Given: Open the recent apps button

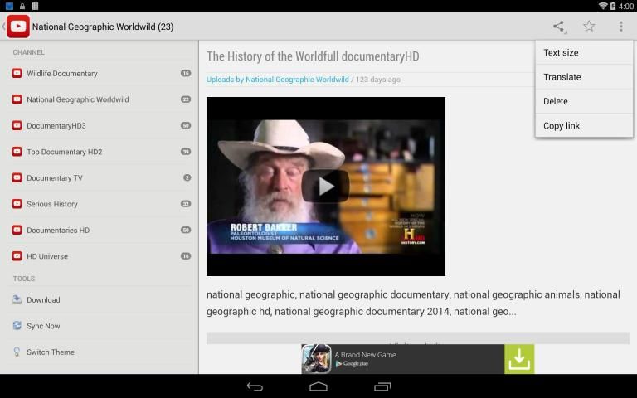Looking at the screenshot, I should pos(382,386).
